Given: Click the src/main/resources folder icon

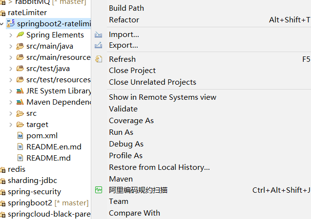Looking at the screenshot, I should [x=20, y=57].
